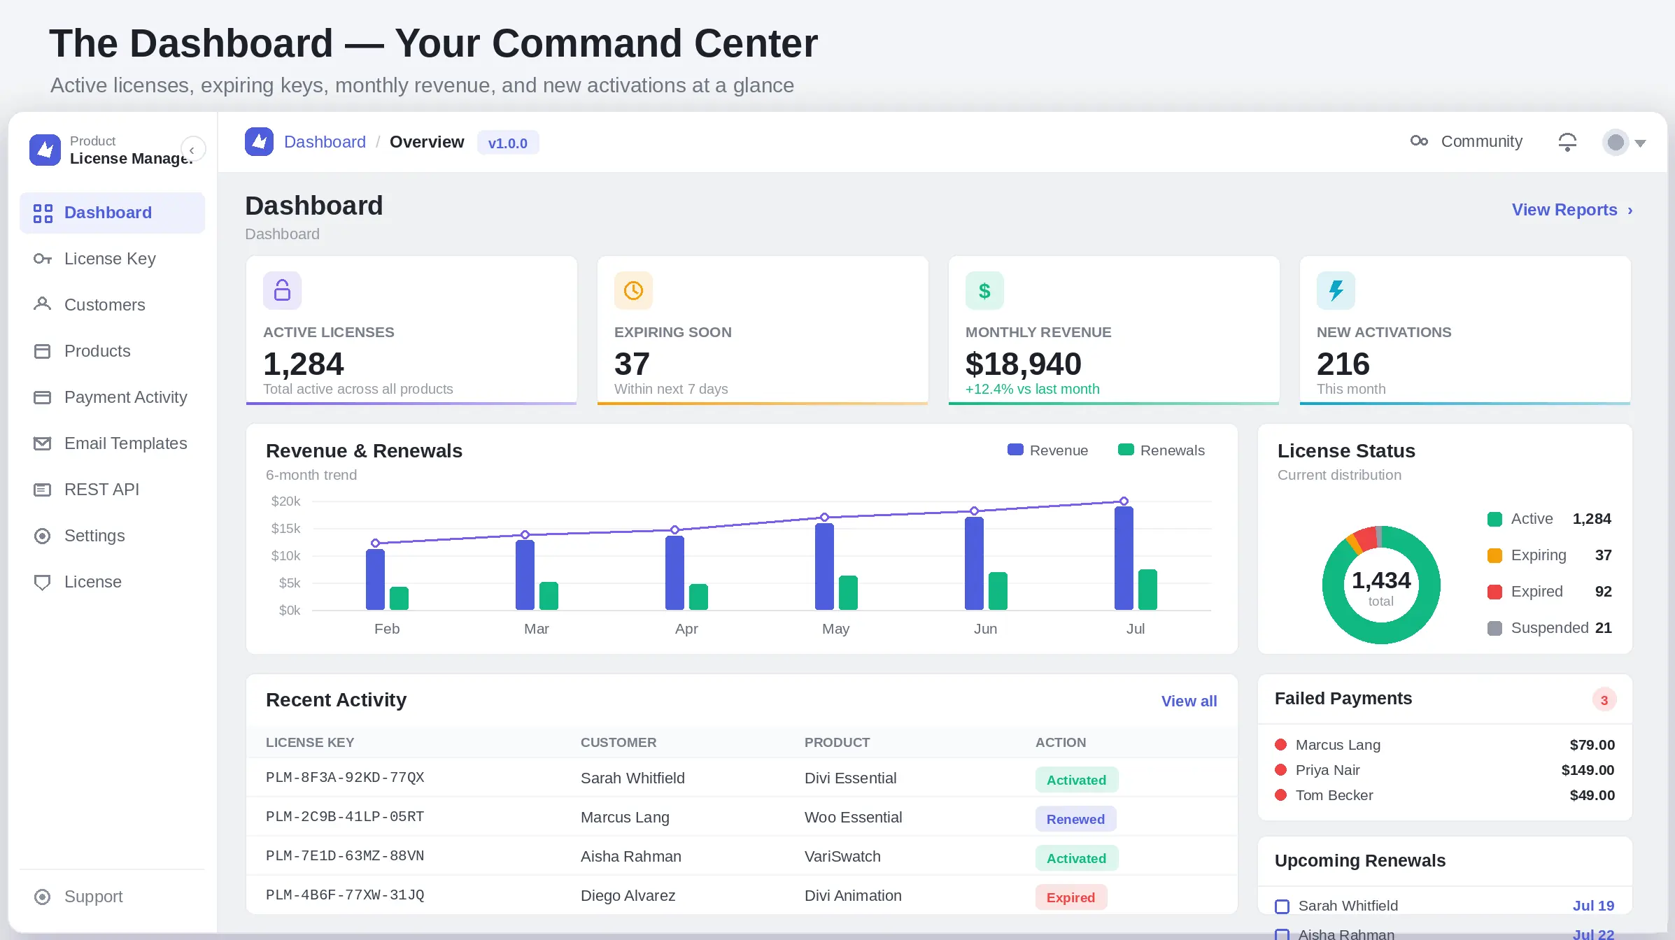This screenshot has width=1675, height=940.
Task: Click the Expired red legend swatch
Action: click(1494, 592)
